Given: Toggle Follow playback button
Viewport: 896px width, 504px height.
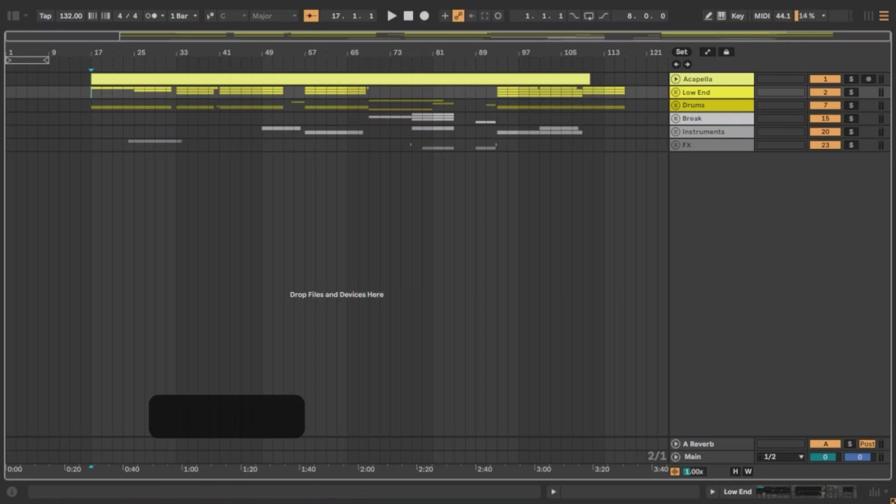Looking at the screenshot, I should (x=311, y=15).
